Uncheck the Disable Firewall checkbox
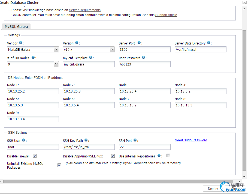This screenshot has height=194, width=248. coord(35,156)
